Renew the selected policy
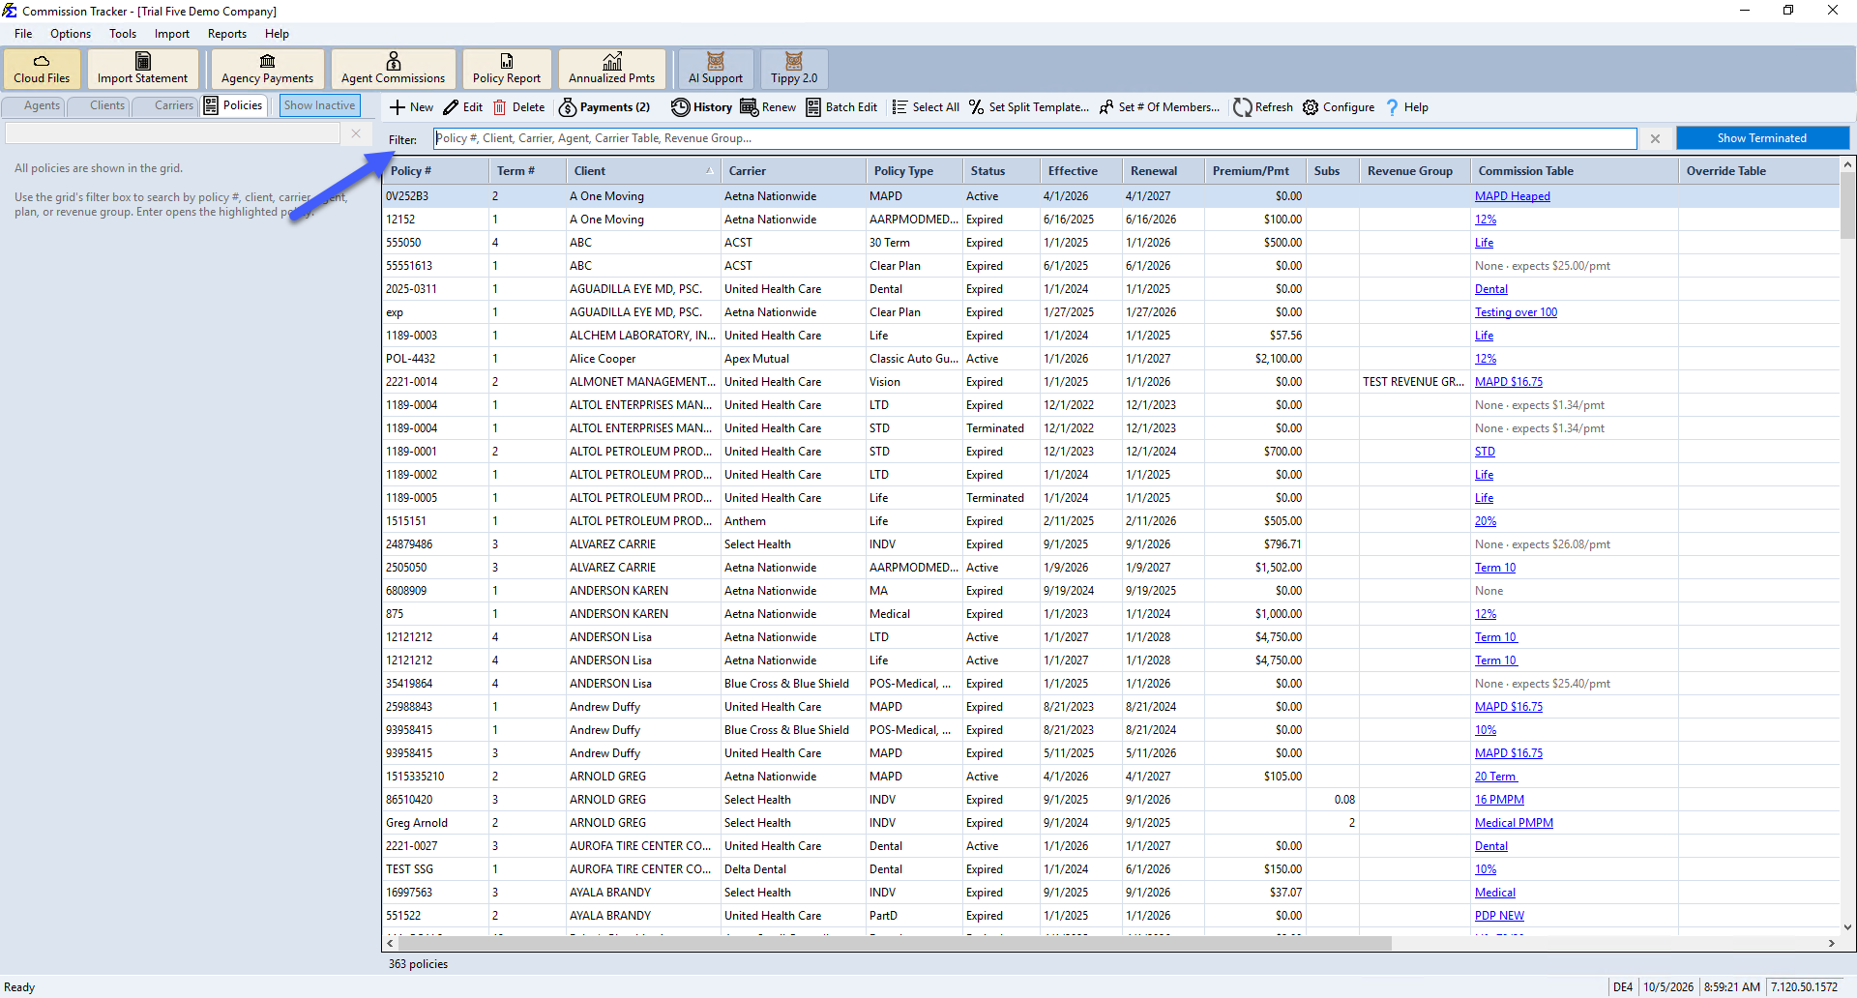Viewport: 1857px width, 998px height. pyautogui.click(x=768, y=107)
